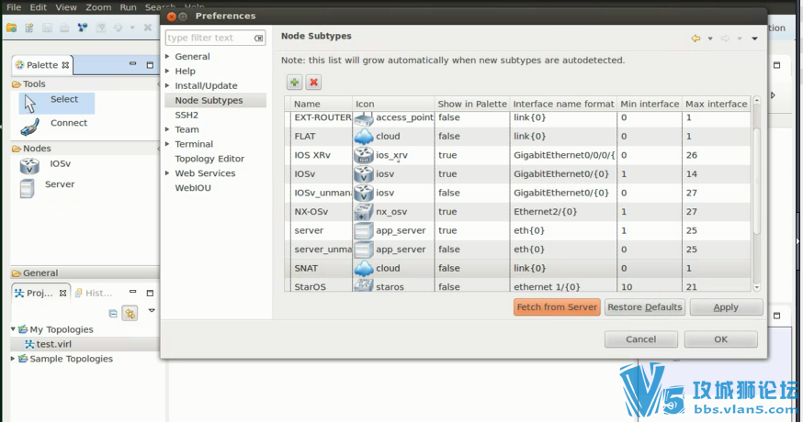The width and height of the screenshot is (803, 422).
Task: Click the staros icon in StarOS row
Action: point(364,285)
